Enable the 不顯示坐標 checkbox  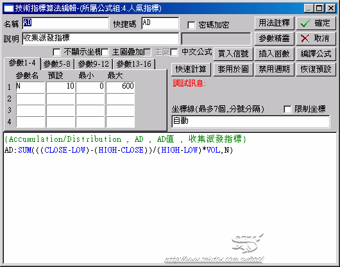coord(56,52)
